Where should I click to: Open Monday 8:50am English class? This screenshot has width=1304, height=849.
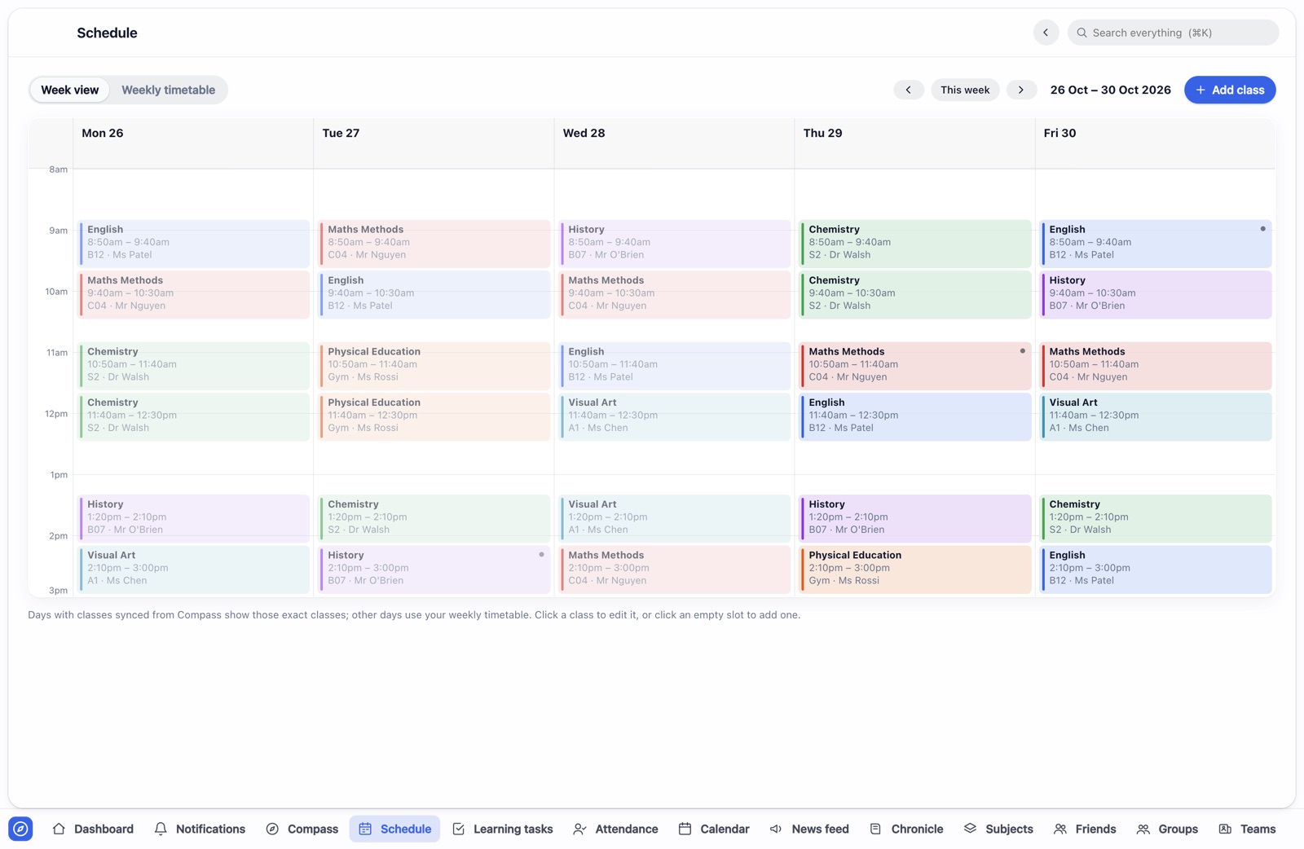[194, 243]
